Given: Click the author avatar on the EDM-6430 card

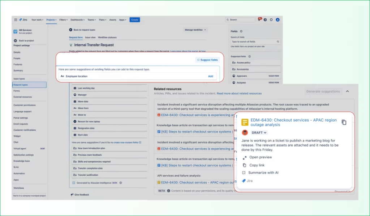Looking at the screenshot, I should (x=245, y=132).
